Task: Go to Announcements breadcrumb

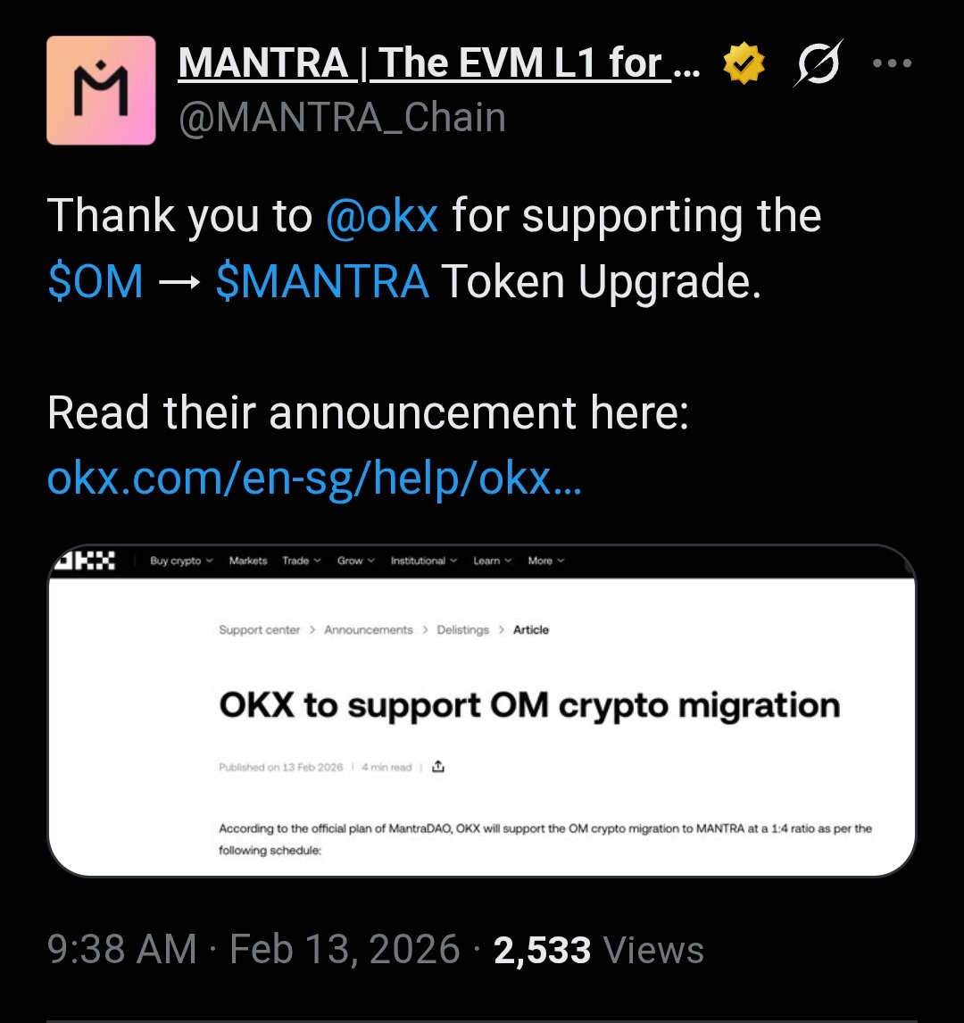Action: 369,630
